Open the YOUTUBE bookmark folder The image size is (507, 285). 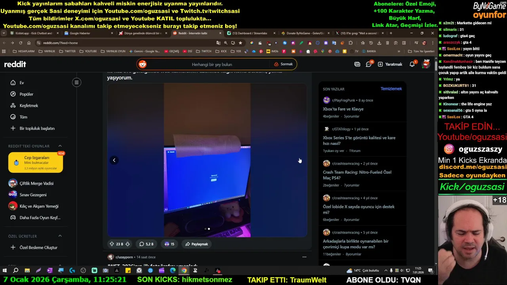click(88, 51)
